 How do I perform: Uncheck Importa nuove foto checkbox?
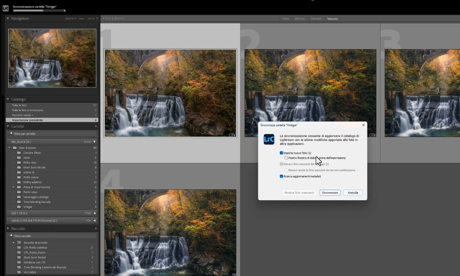(x=281, y=153)
